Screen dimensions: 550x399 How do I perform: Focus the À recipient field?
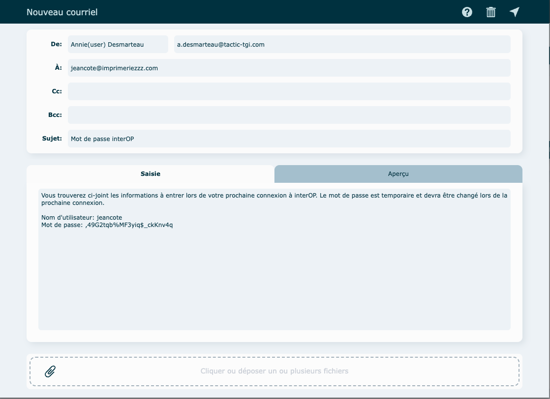[289, 68]
